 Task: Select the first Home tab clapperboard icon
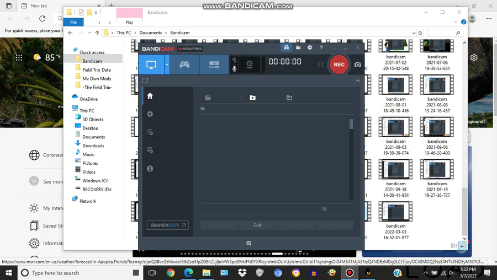(x=208, y=98)
